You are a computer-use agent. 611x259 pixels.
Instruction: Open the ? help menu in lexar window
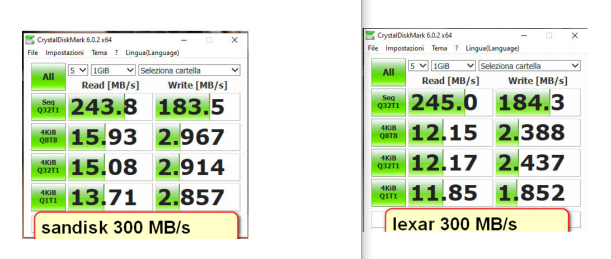pos(457,48)
